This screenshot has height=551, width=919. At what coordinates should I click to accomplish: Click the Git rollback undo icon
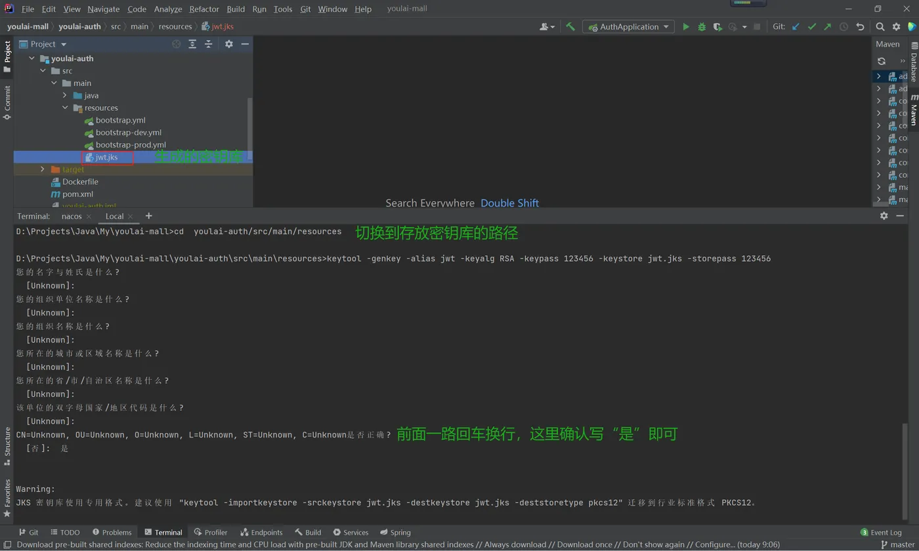[x=860, y=27]
